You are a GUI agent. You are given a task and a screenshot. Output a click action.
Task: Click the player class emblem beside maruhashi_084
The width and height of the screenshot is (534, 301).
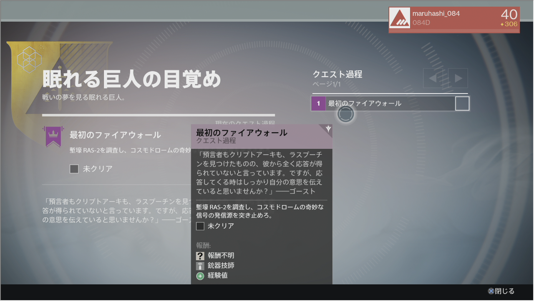coord(400,19)
